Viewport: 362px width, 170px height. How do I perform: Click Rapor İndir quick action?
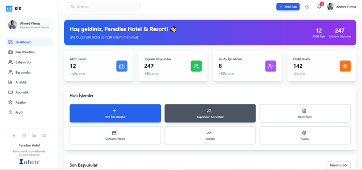tap(305, 113)
